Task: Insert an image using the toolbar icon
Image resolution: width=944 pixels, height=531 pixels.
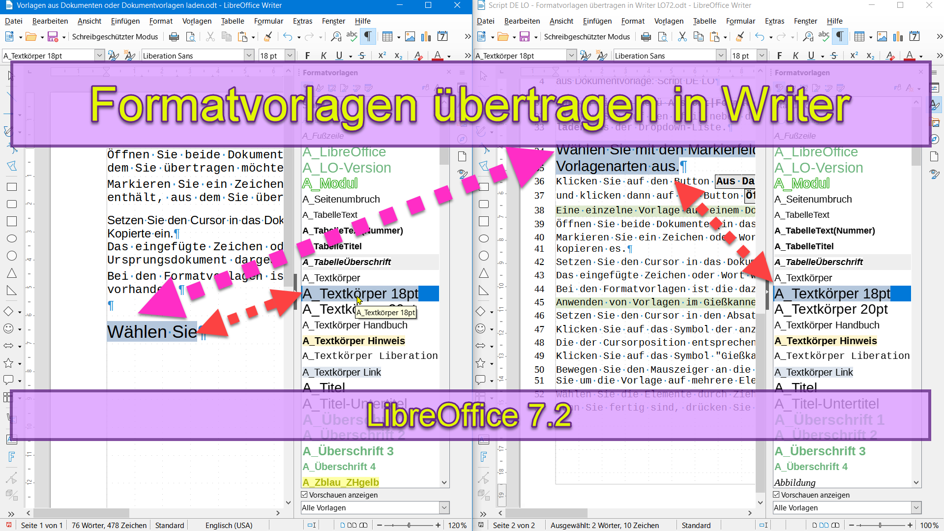Action: 410,36
